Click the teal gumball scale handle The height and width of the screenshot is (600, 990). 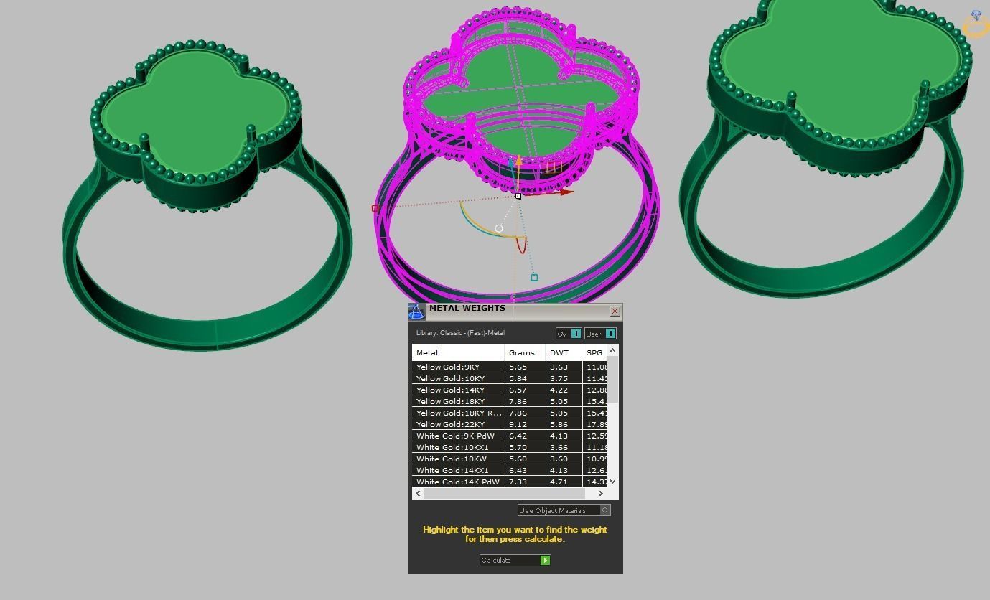534,278
